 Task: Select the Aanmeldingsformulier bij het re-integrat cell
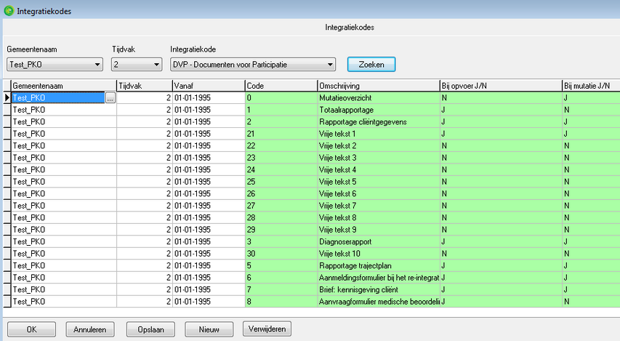[x=379, y=277]
